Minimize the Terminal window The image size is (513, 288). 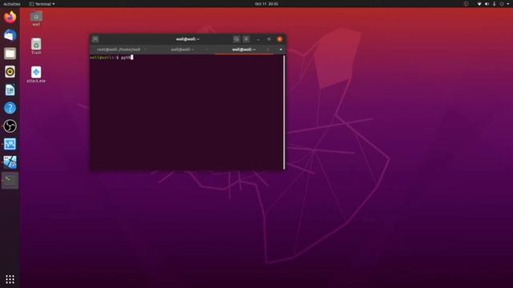coord(258,39)
